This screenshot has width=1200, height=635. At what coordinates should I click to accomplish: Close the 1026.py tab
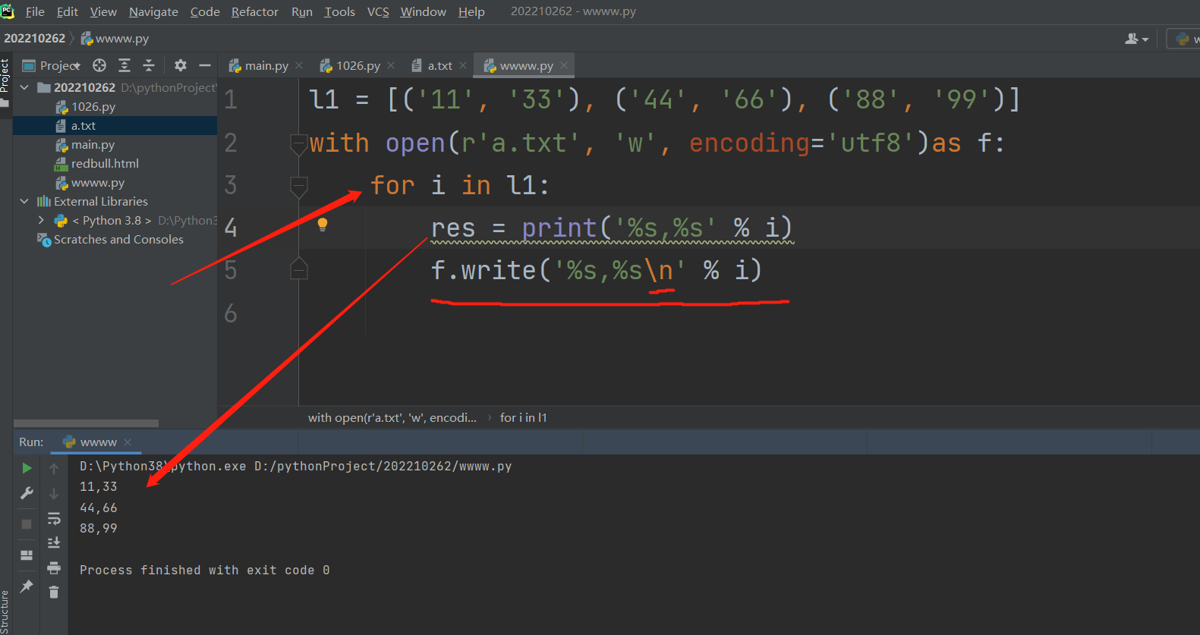point(391,65)
